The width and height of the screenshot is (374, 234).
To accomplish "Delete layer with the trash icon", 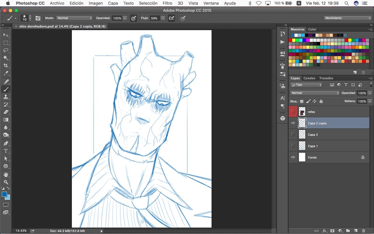I will 363,231.
